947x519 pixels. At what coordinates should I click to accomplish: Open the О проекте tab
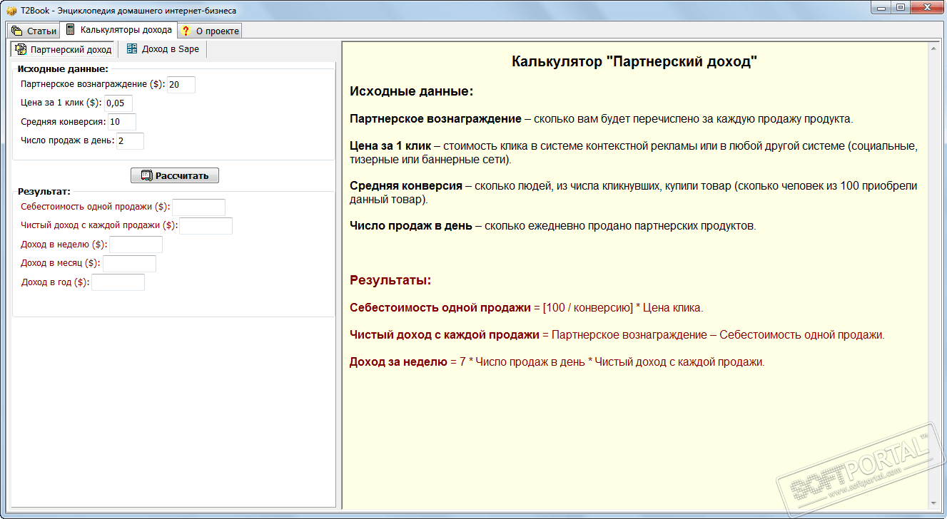209,31
